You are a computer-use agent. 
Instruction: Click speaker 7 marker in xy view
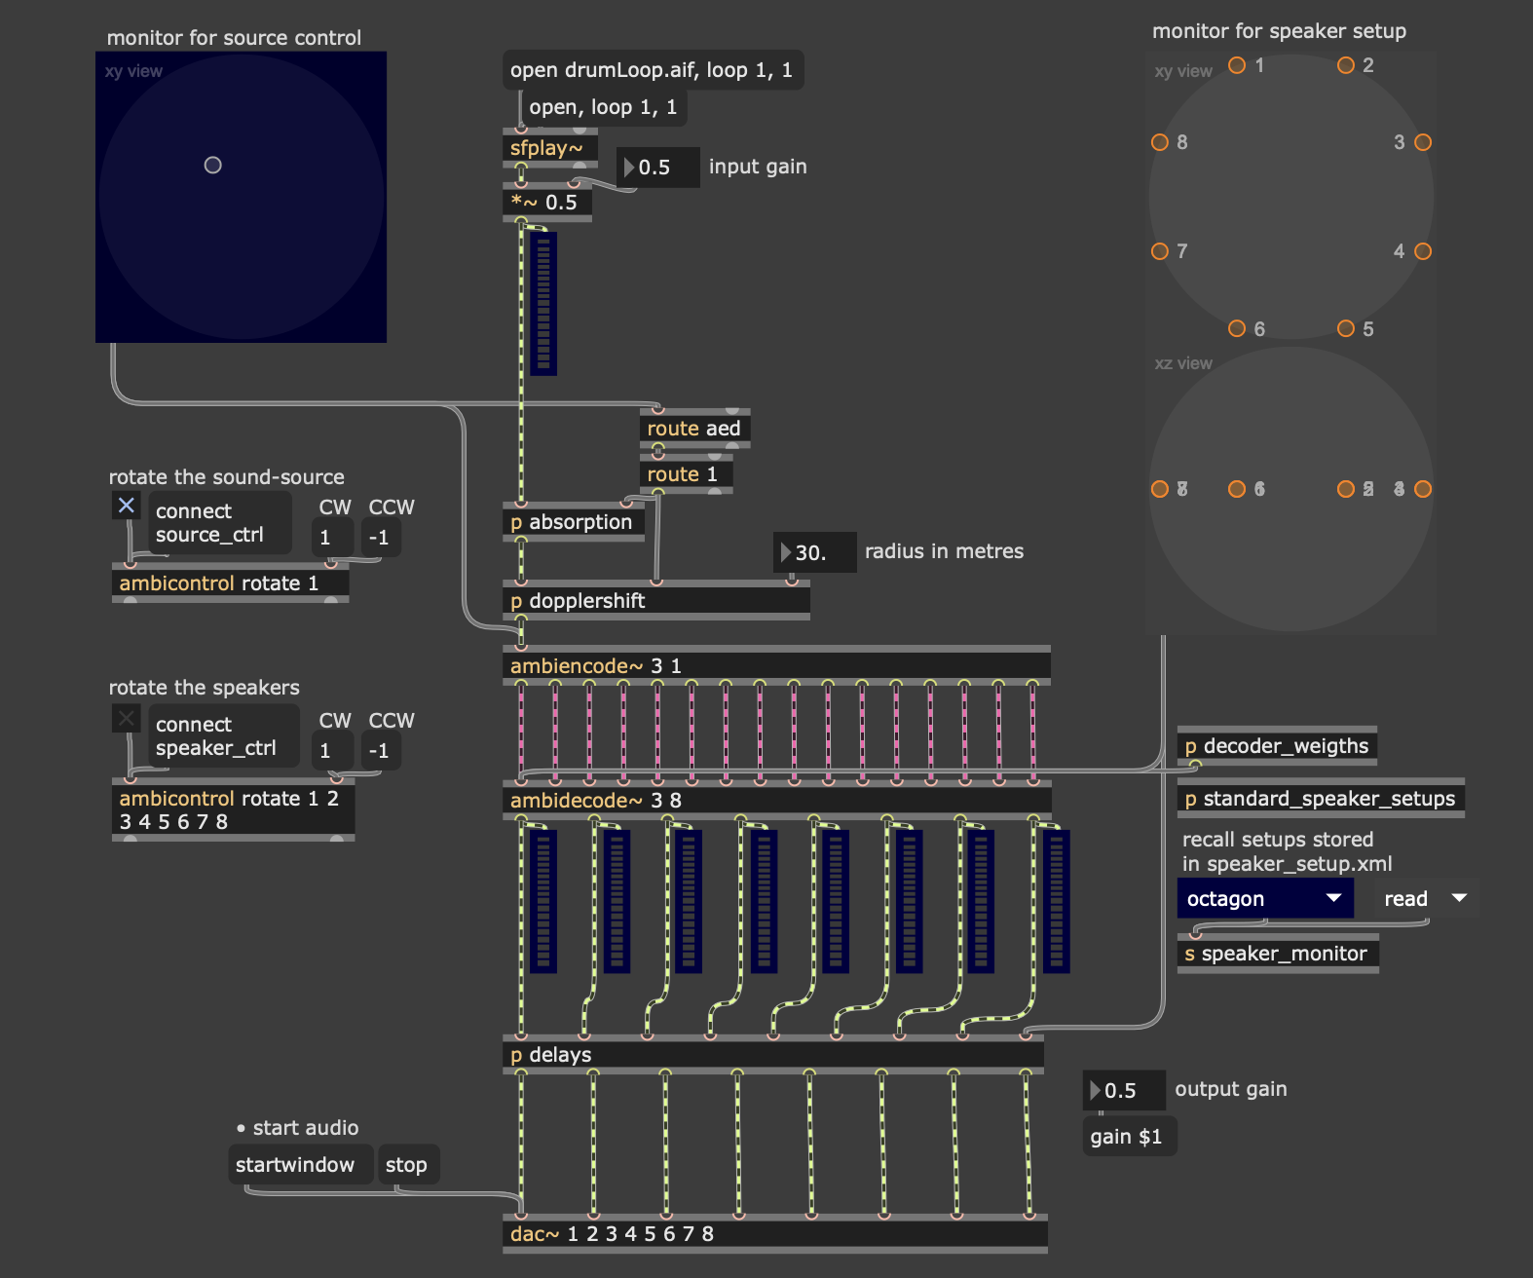[1160, 251]
